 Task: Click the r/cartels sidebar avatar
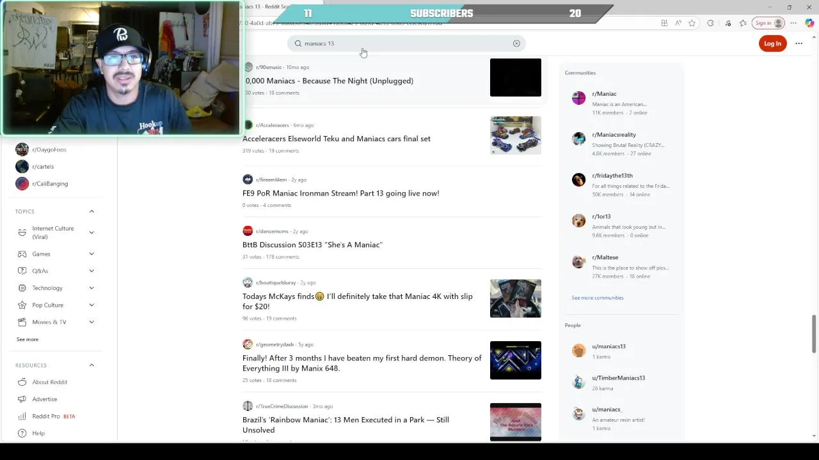pyautogui.click(x=22, y=167)
